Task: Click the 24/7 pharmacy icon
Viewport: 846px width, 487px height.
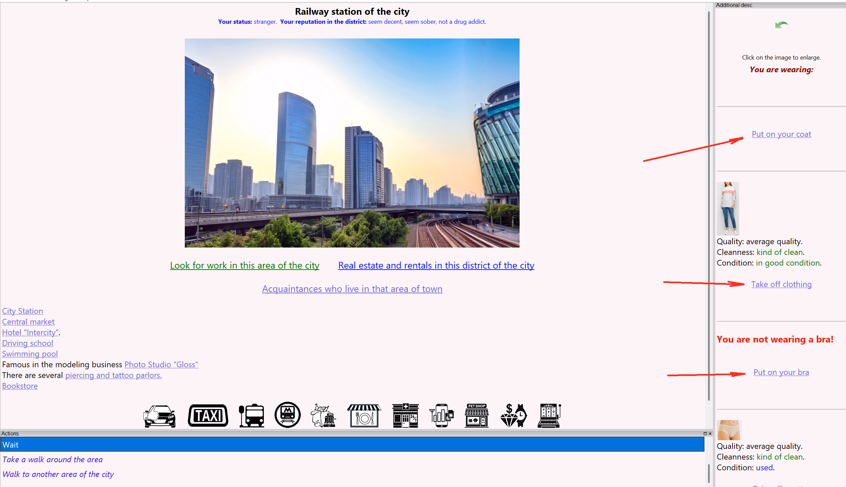Action: tap(405, 415)
